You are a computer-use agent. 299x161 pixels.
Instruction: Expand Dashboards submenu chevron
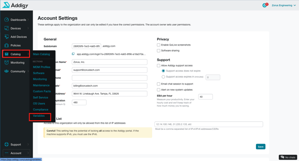28,20
